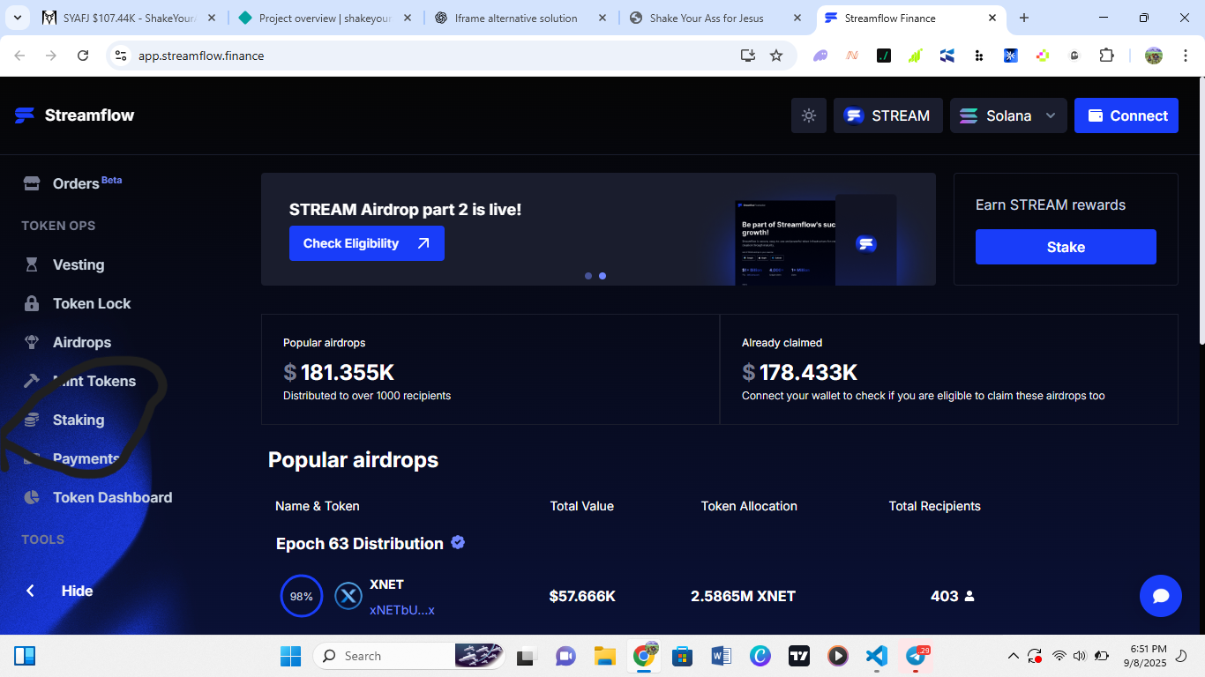The height and width of the screenshot is (677, 1205).
Task: Toggle the light/dark theme sun icon
Action: (x=808, y=115)
